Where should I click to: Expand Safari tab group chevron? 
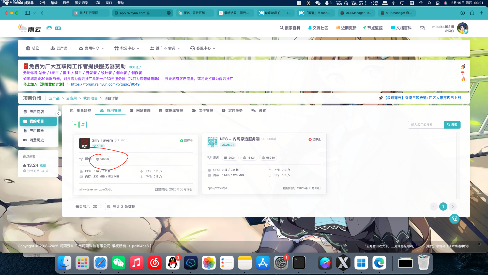[x=35, y=13]
